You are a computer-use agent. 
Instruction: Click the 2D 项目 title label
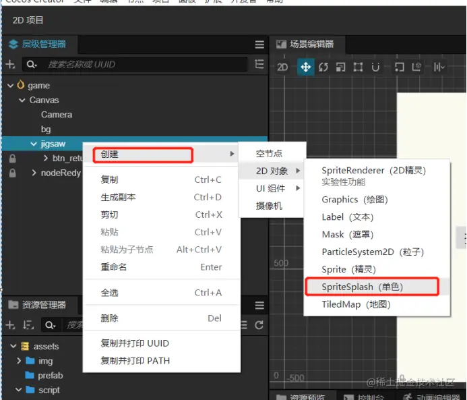pos(28,20)
